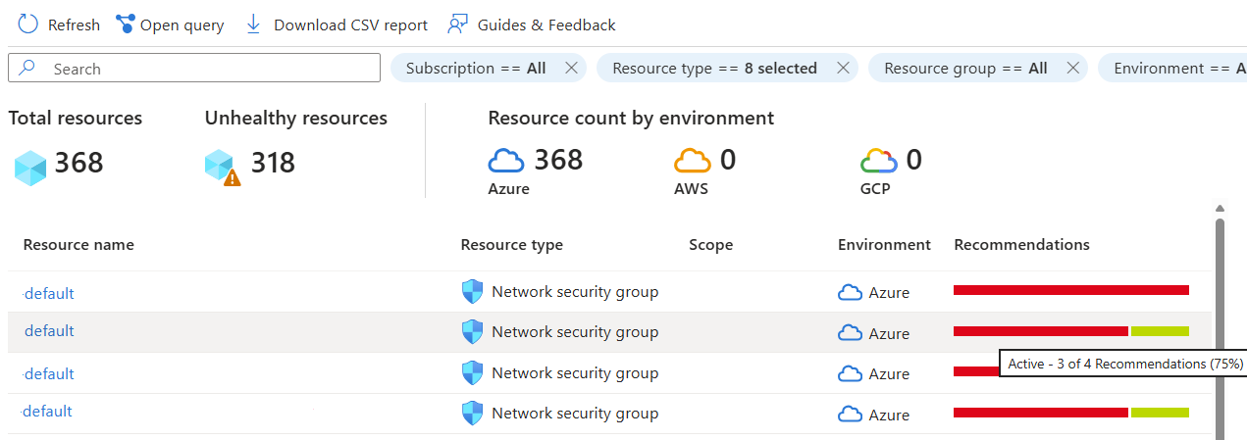
Task: Click the AWS cloud environment icon
Action: (x=692, y=160)
